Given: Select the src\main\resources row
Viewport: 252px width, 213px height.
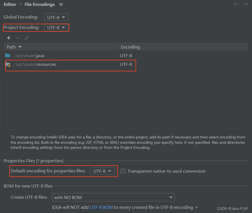Looking at the screenshot, I should coord(70,64).
